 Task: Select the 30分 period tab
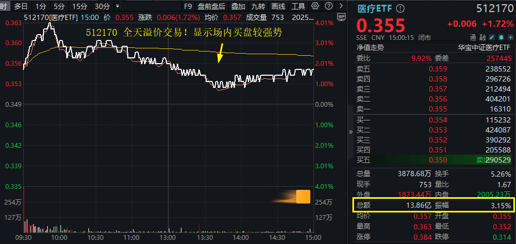coord(102,6)
